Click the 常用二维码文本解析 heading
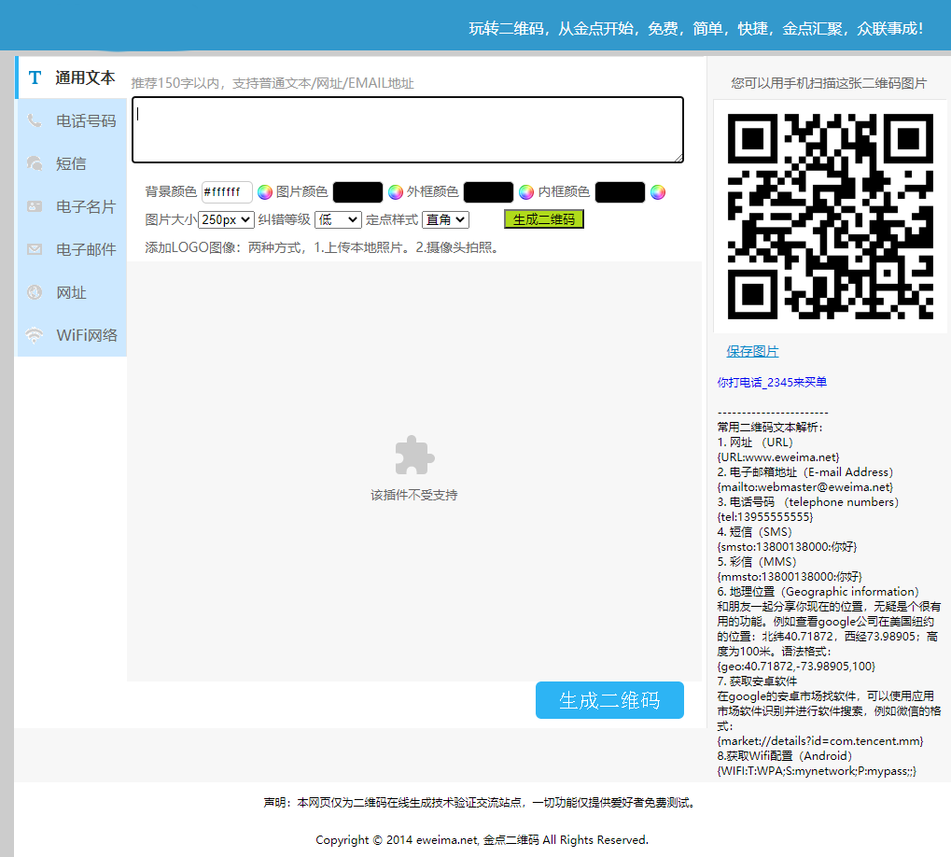The width and height of the screenshot is (951, 857). (x=770, y=427)
